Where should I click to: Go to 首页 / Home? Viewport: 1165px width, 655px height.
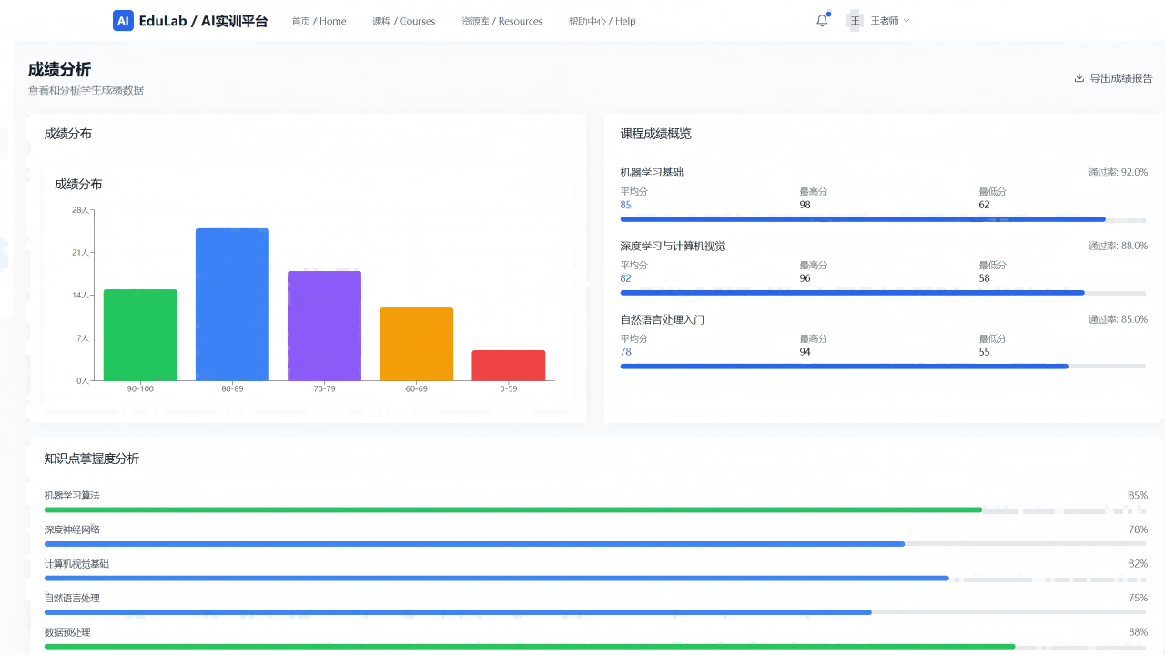coord(319,21)
